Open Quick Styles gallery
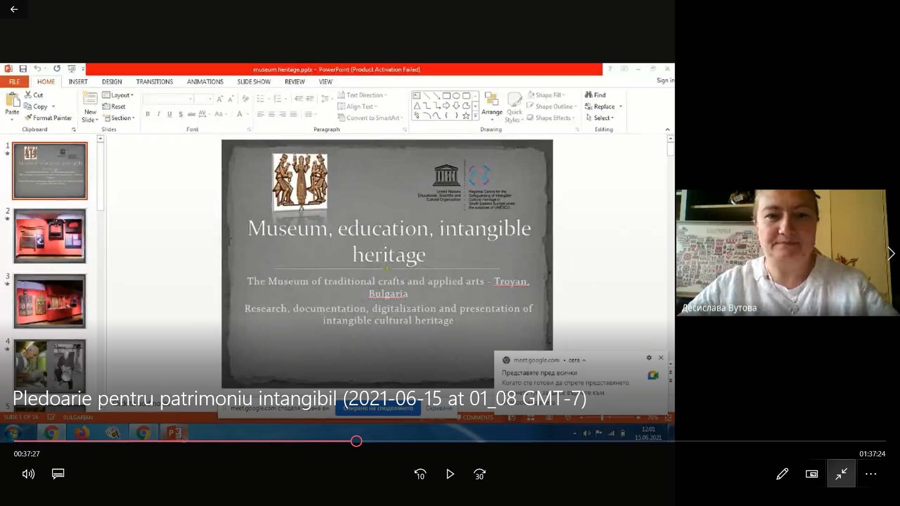 click(515, 107)
